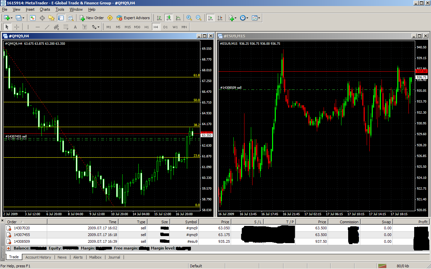Screen dimensions: 431x269
Task: Select the Vertical Line drawing tool
Action: (28, 27)
